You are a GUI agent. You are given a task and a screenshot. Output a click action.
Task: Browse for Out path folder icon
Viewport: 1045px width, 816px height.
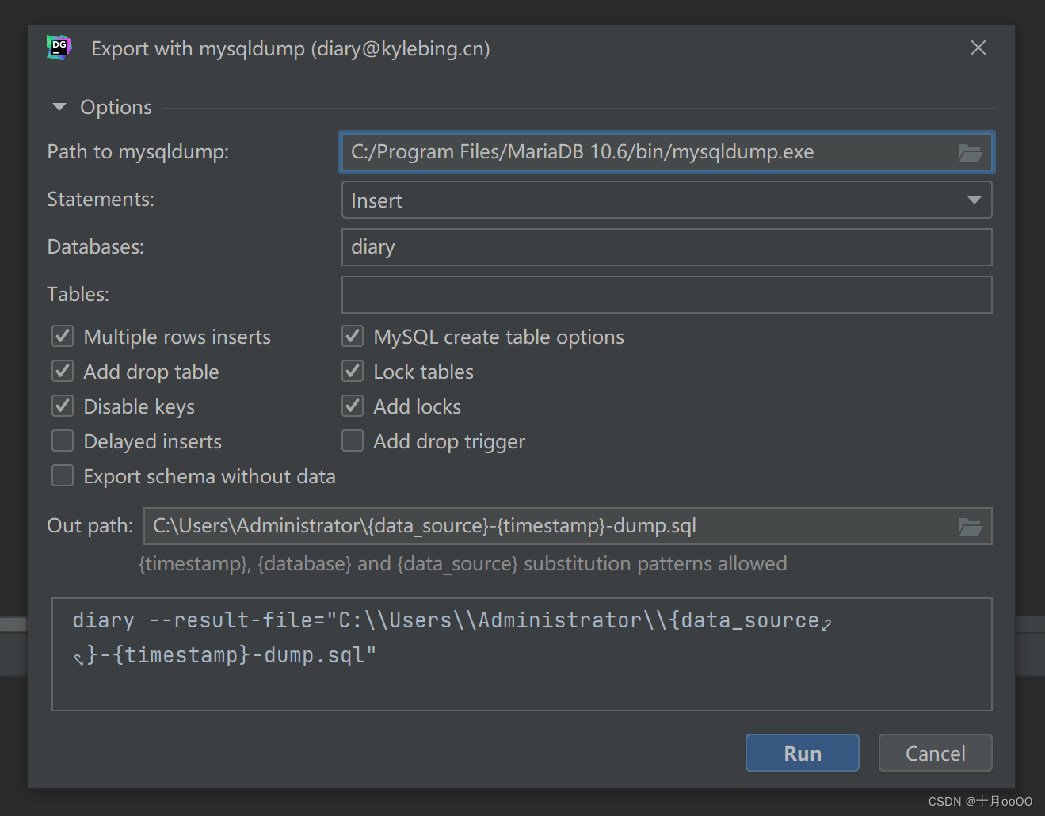971,526
